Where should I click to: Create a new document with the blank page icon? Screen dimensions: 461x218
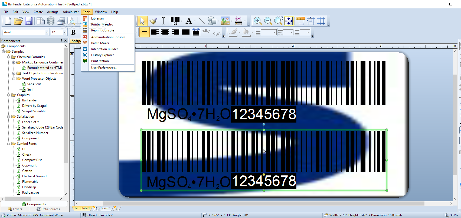click(8, 21)
